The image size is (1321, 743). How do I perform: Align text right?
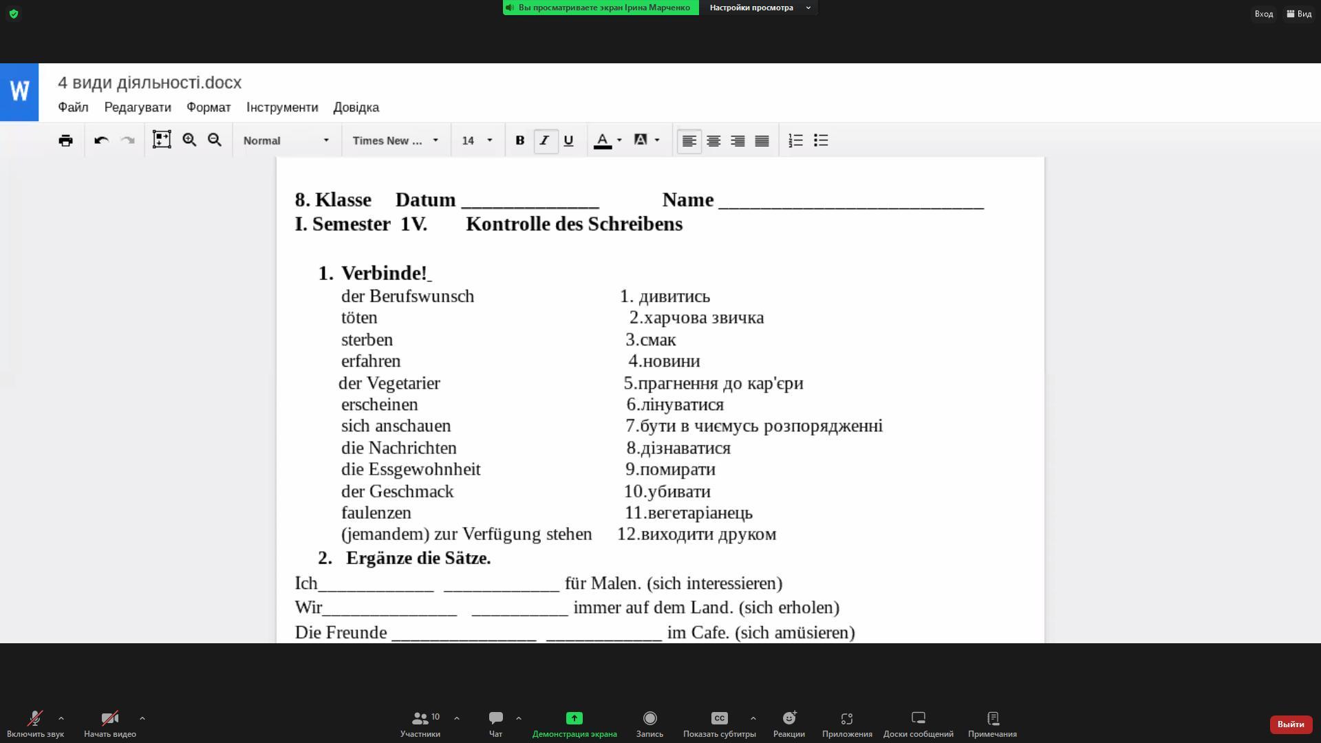[738, 141]
